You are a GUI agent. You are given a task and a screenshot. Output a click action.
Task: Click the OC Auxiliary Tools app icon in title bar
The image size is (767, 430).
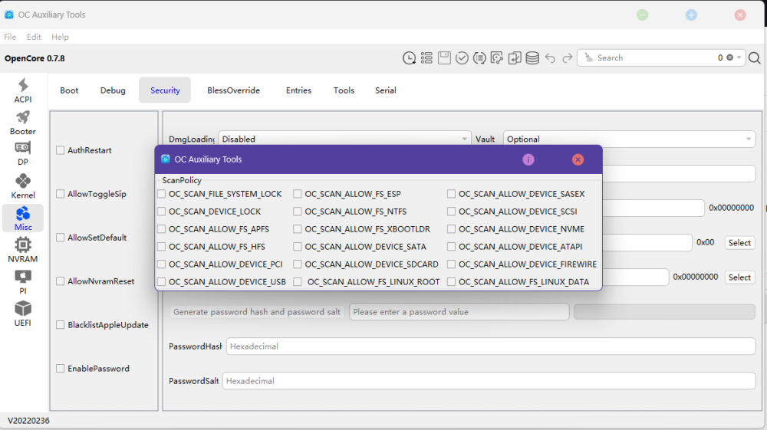tap(8, 15)
